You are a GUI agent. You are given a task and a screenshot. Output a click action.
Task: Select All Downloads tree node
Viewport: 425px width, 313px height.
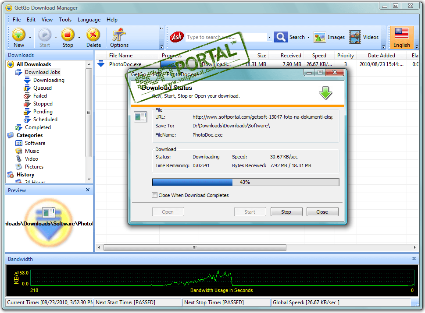[x=34, y=64]
